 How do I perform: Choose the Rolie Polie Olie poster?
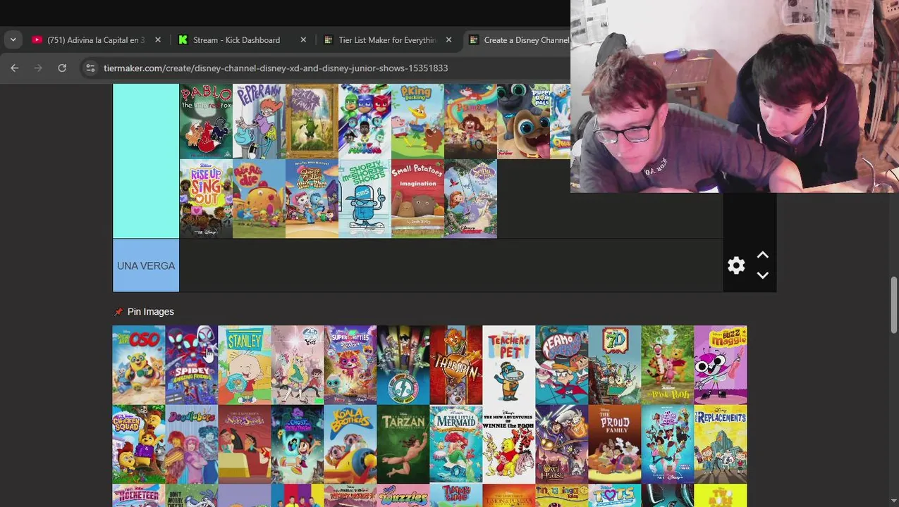point(259,199)
